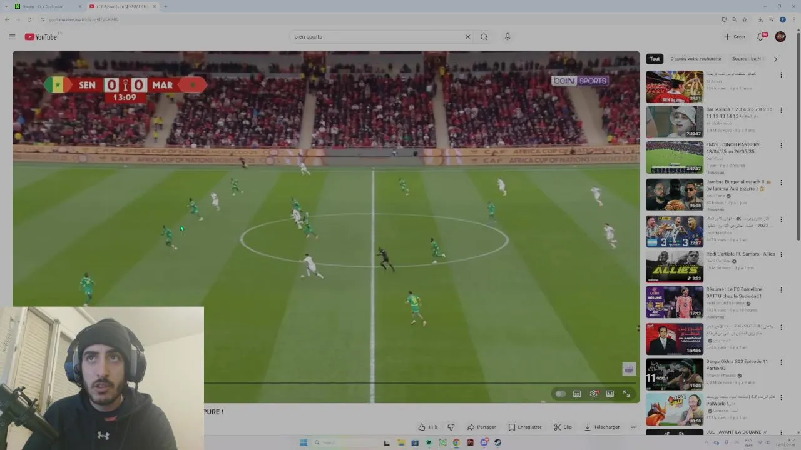Open Steam from the taskbar

tap(497, 442)
